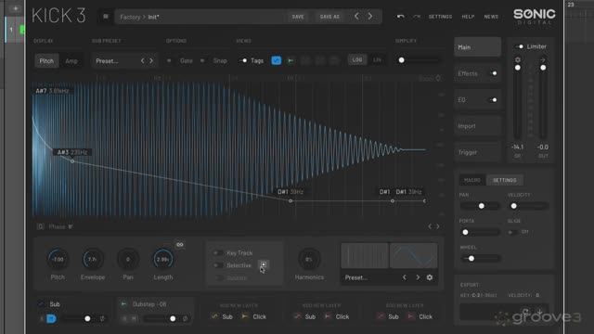Open the Settings menu in header
The image size is (594, 334).
click(440, 17)
